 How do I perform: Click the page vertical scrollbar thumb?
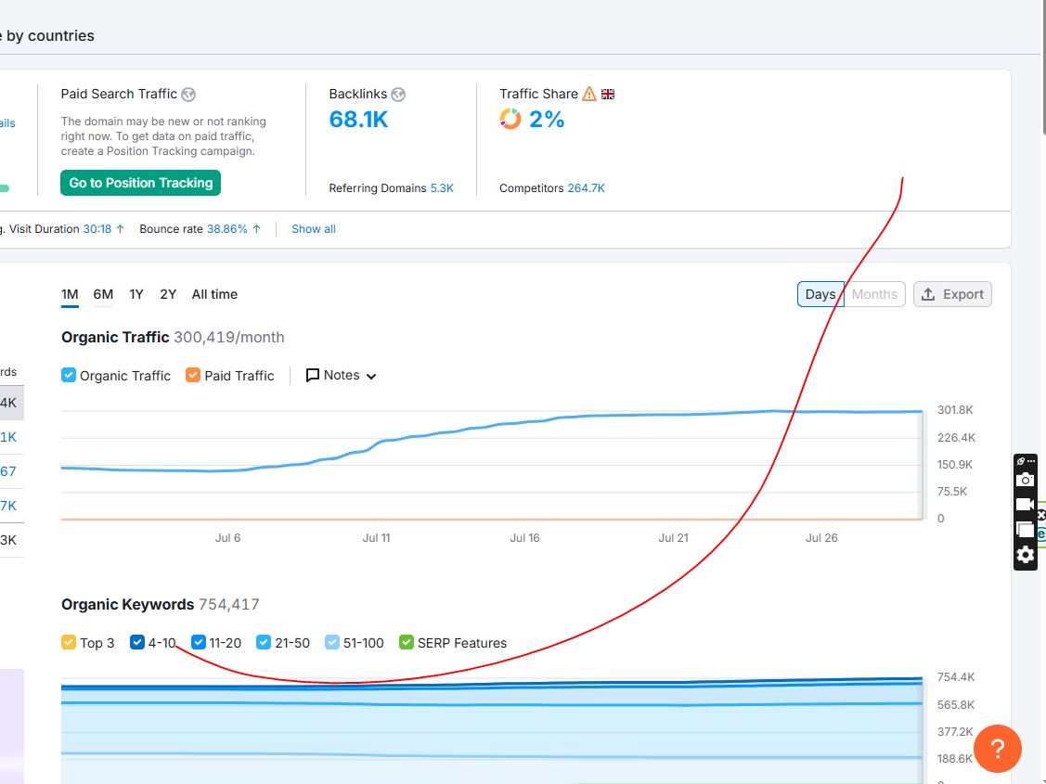coord(1042,67)
